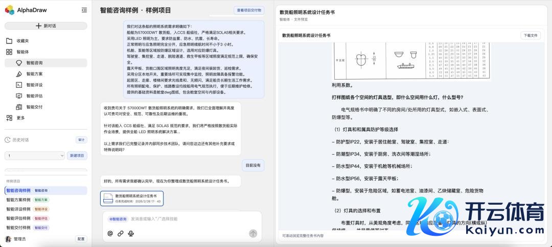Open the 智能交付 agent

[x=34, y=107]
